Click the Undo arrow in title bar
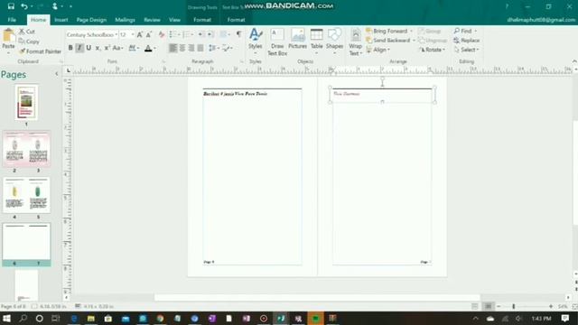Viewport: 578px width, 325px height. [24, 6]
